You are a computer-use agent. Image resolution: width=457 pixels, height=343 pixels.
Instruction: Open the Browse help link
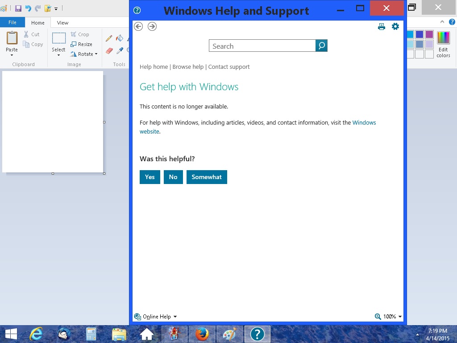(188, 67)
